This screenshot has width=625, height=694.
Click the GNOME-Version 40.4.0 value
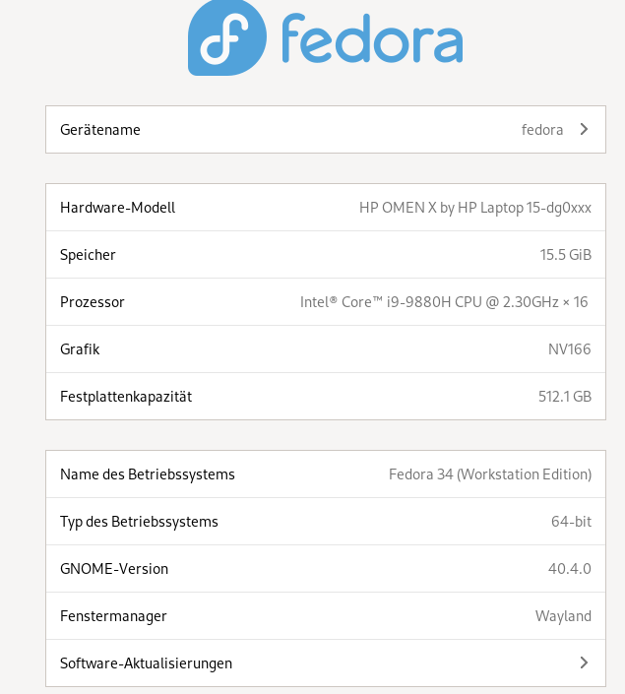point(569,568)
